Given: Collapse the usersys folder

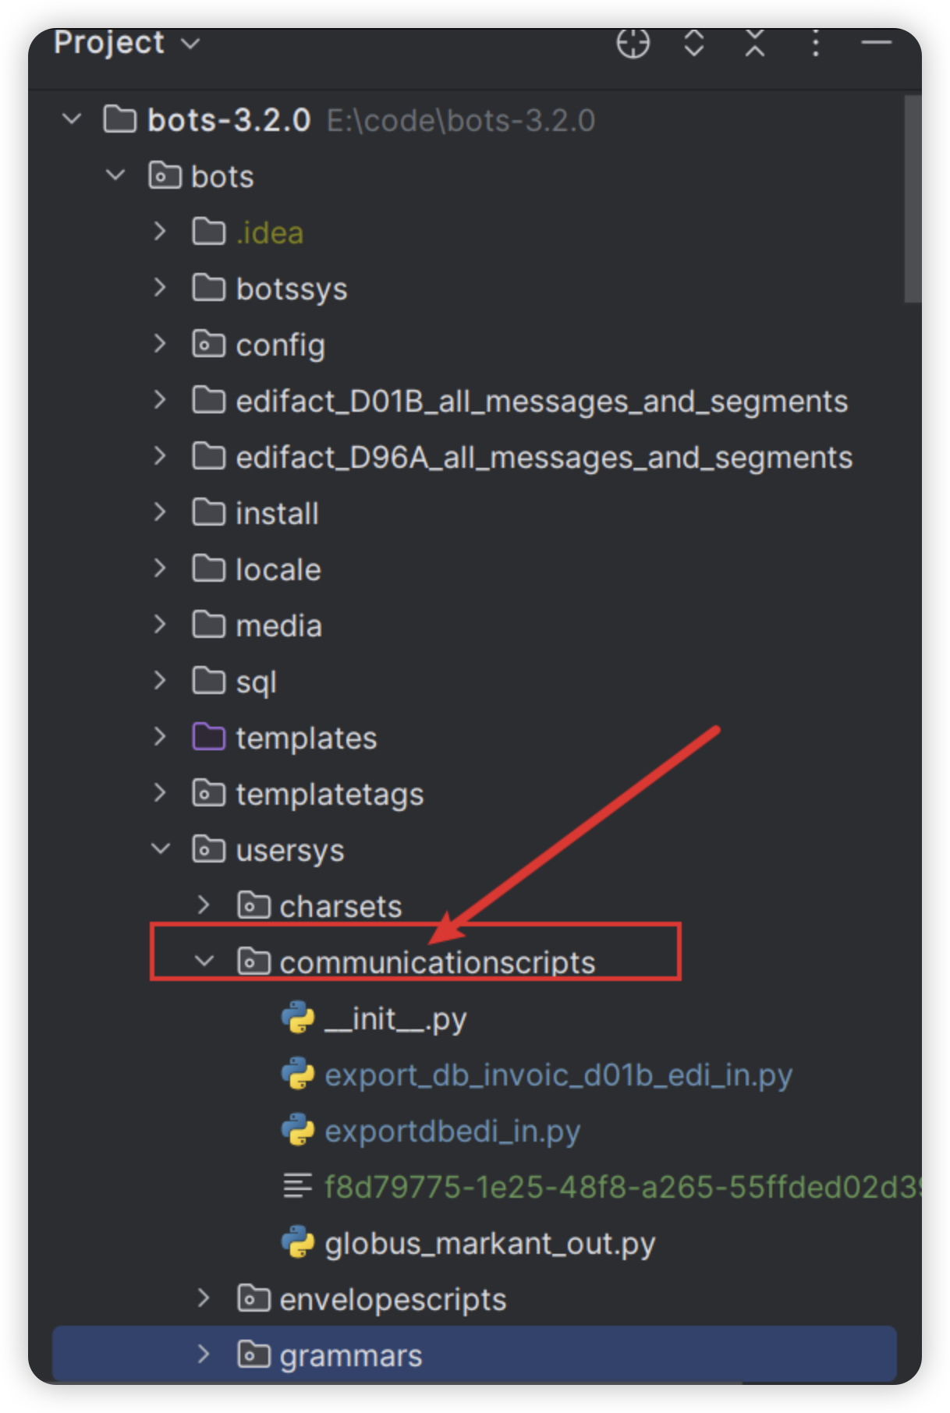Looking at the screenshot, I should [161, 849].
